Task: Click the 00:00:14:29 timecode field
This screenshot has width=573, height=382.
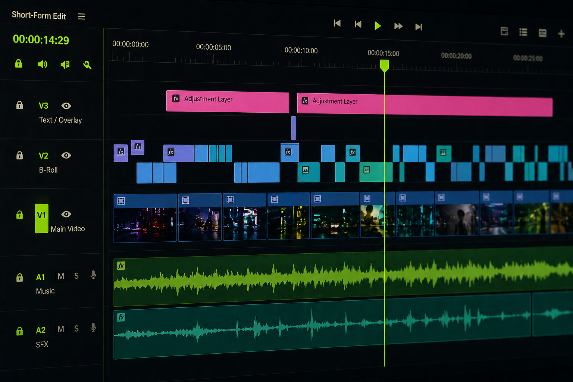Action: (x=41, y=40)
